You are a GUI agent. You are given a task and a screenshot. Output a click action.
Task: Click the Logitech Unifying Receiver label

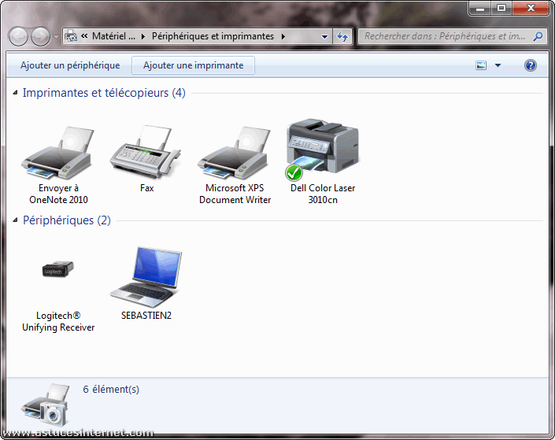pos(58,321)
